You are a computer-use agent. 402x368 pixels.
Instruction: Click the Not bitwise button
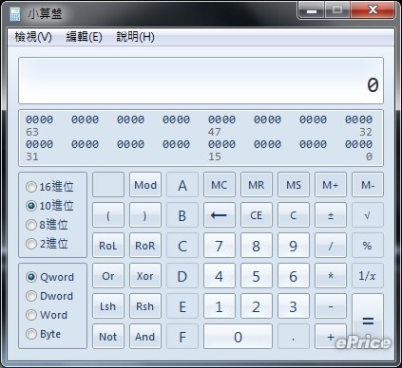(108, 337)
